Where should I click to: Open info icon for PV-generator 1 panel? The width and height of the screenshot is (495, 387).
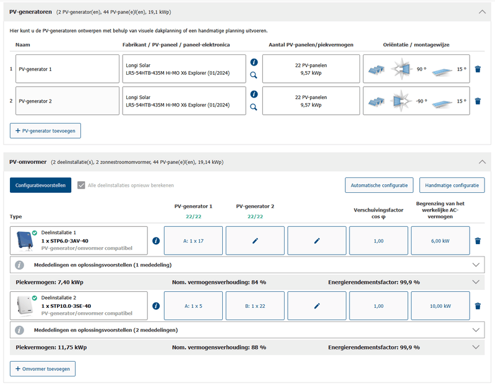(x=254, y=62)
